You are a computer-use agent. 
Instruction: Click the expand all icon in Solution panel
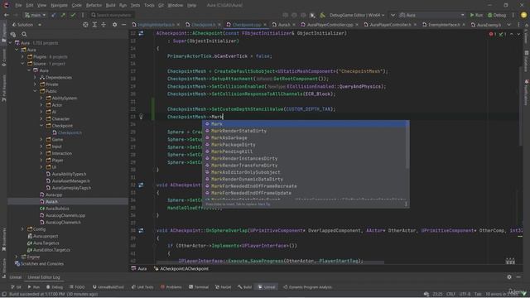pos(94,25)
